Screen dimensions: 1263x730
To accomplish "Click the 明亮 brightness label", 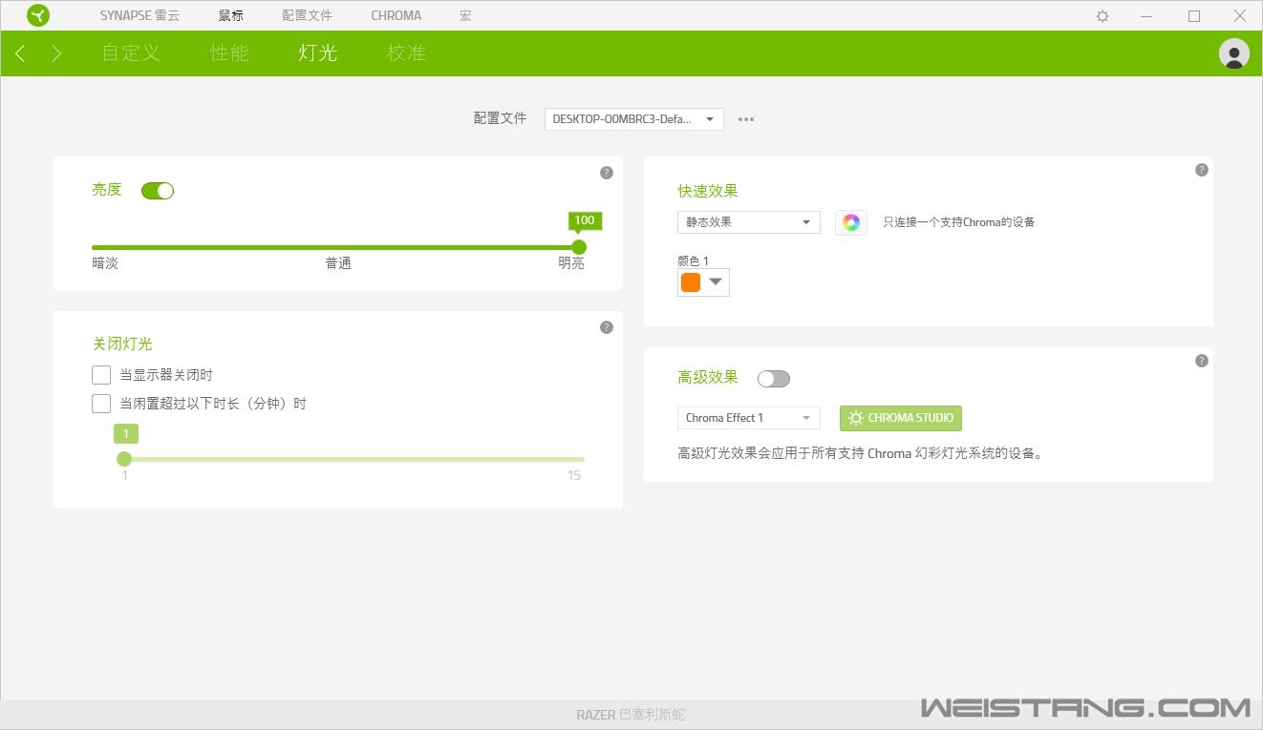I will (571, 263).
